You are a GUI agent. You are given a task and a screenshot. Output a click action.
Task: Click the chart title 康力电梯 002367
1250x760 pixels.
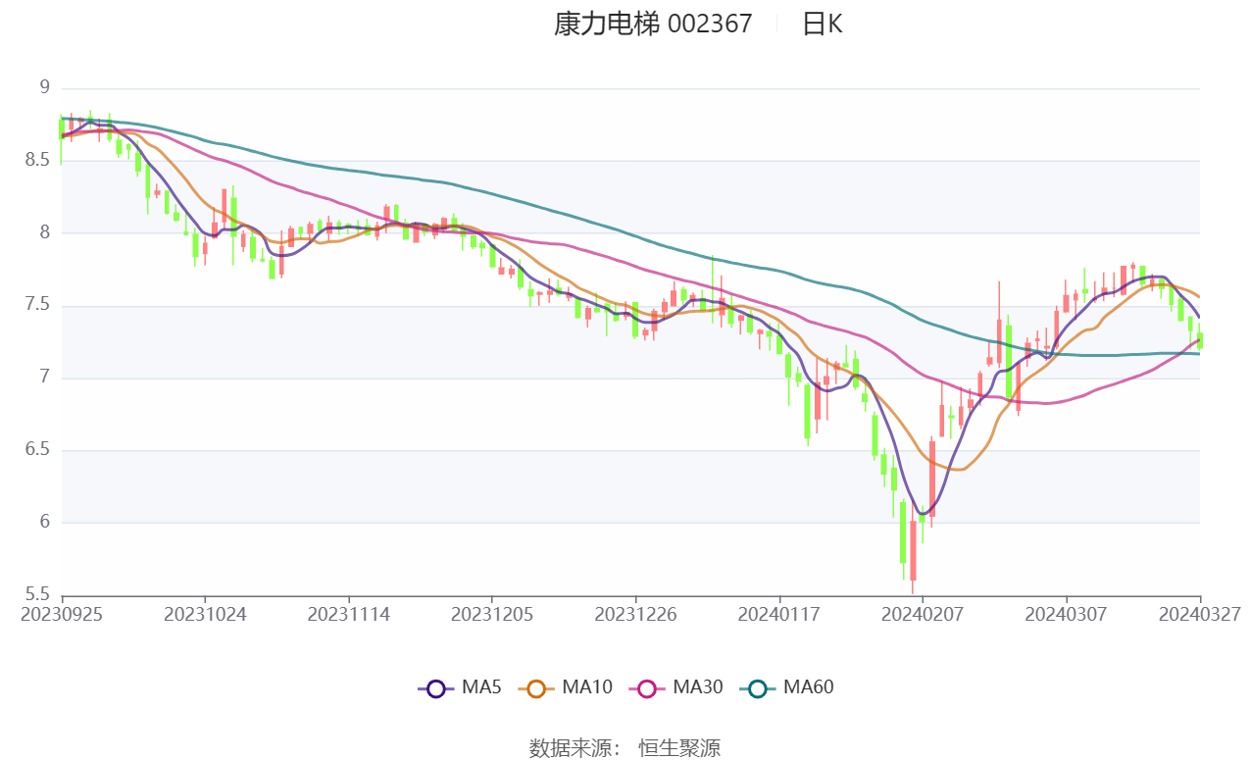[x=653, y=24]
